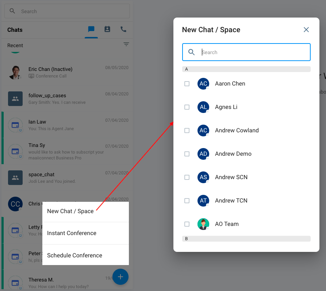Open the Tina Sy conversation

[x=67, y=151]
